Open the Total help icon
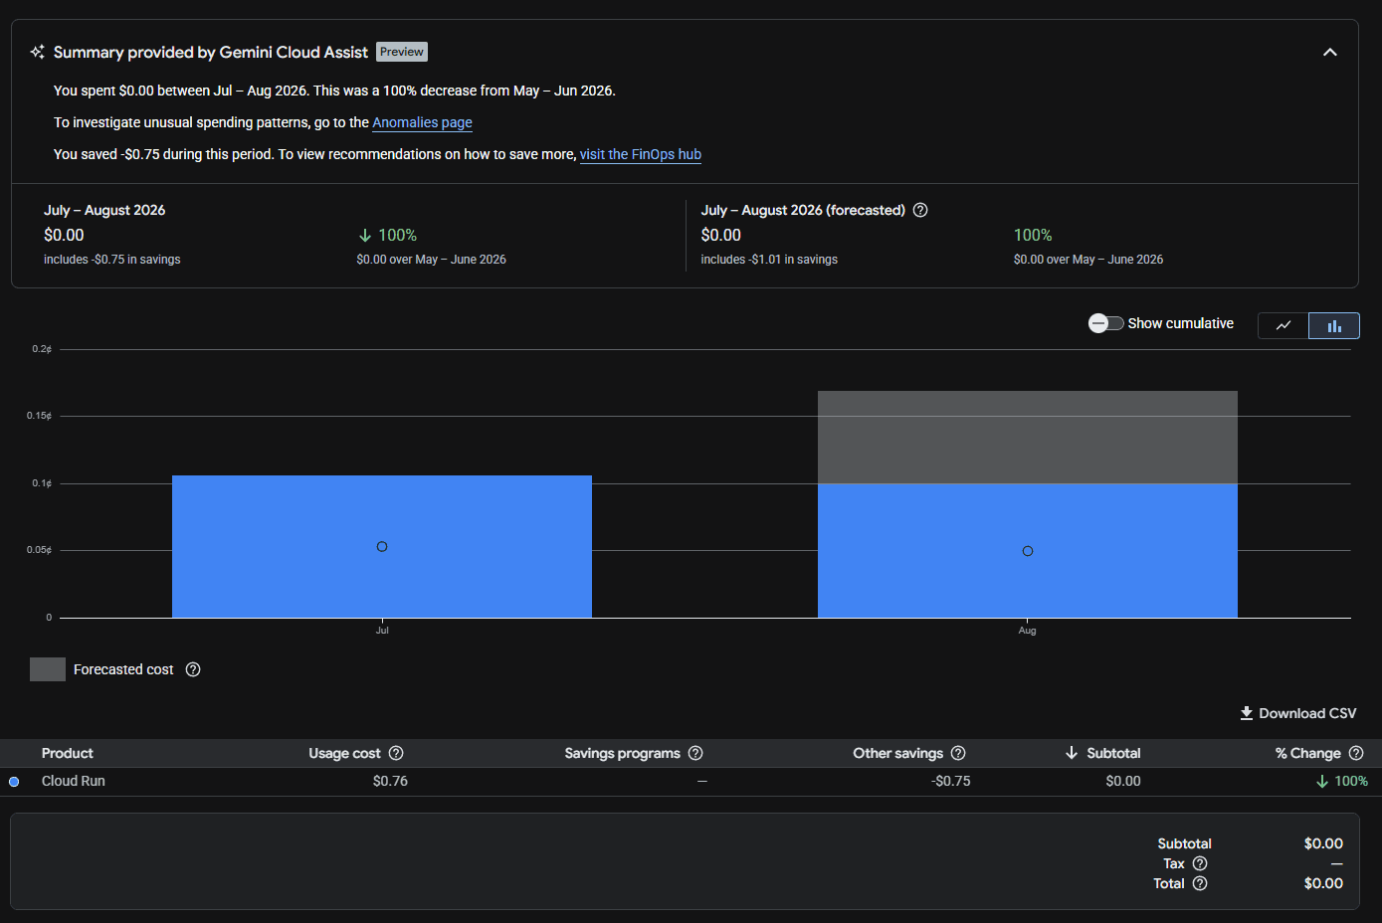Screen dimensions: 1382x923 tap(1200, 883)
